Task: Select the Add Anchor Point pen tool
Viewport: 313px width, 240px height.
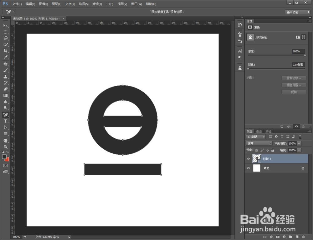Action: [x=5, y=115]
